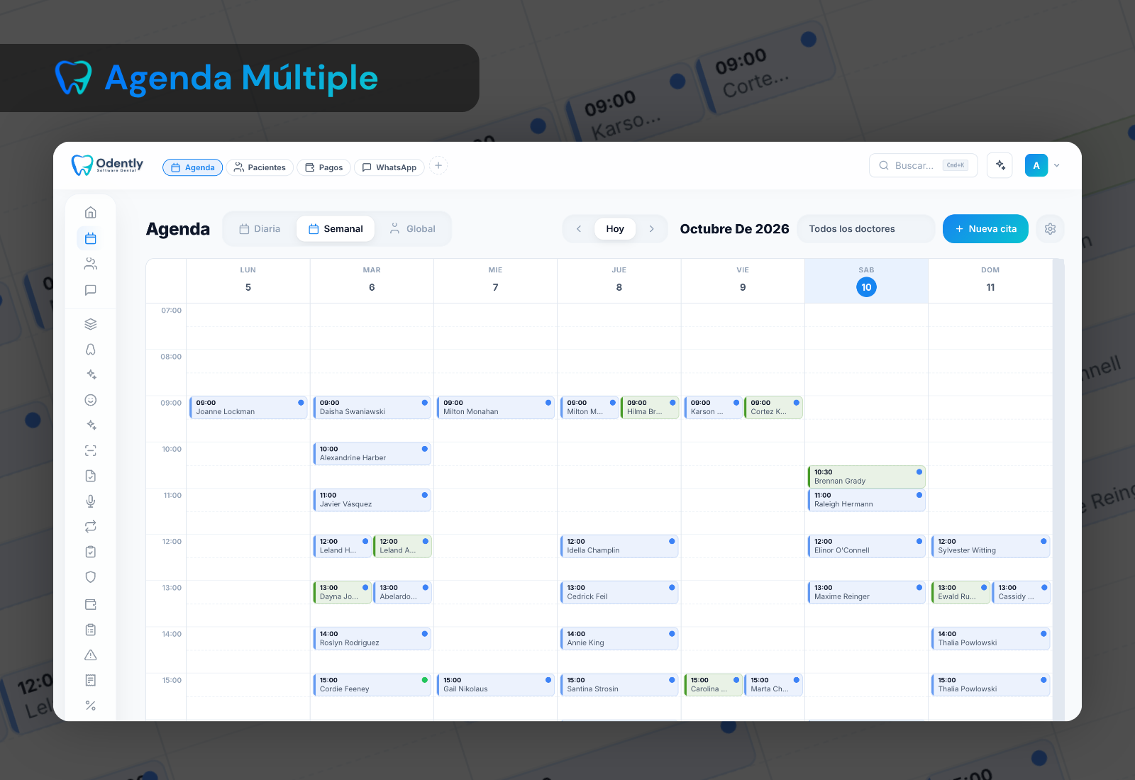This screenshot has width=1135, height=780.
Task: Open the Pacientes tab
Action: (260, 167)
